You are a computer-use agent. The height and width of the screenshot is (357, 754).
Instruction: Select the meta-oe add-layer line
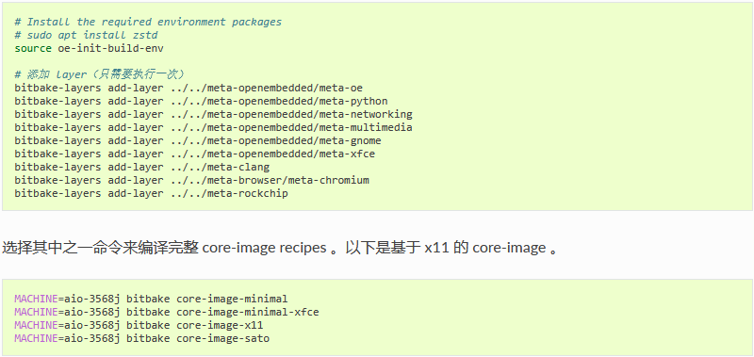pyautogui.click(x=188, y=88)
